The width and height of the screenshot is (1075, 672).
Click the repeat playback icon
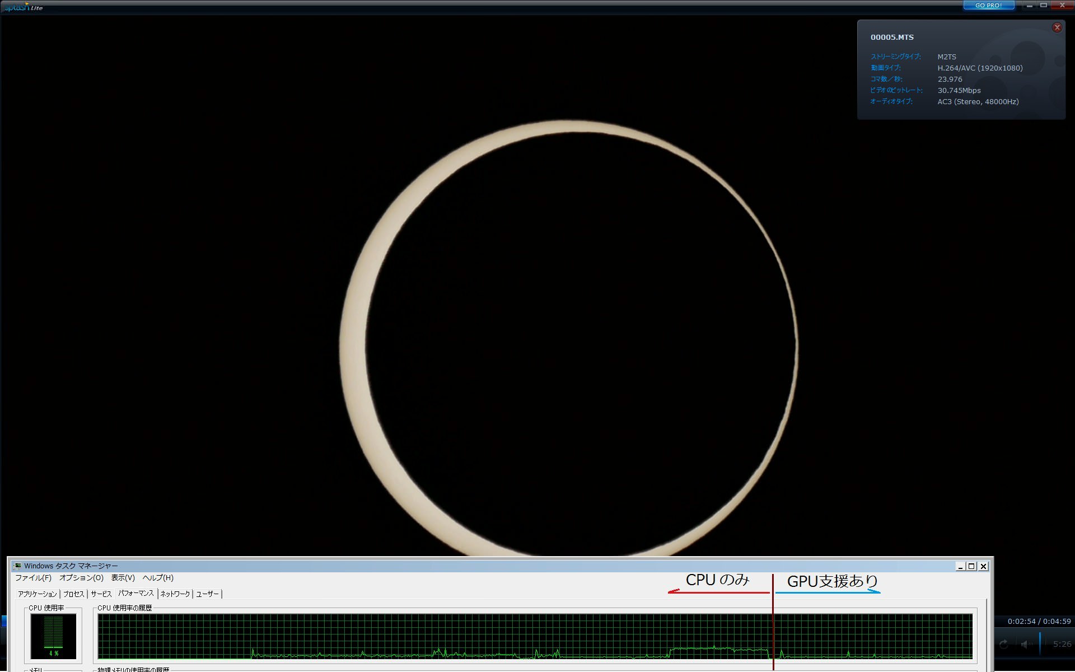(x=1003, y=645)
